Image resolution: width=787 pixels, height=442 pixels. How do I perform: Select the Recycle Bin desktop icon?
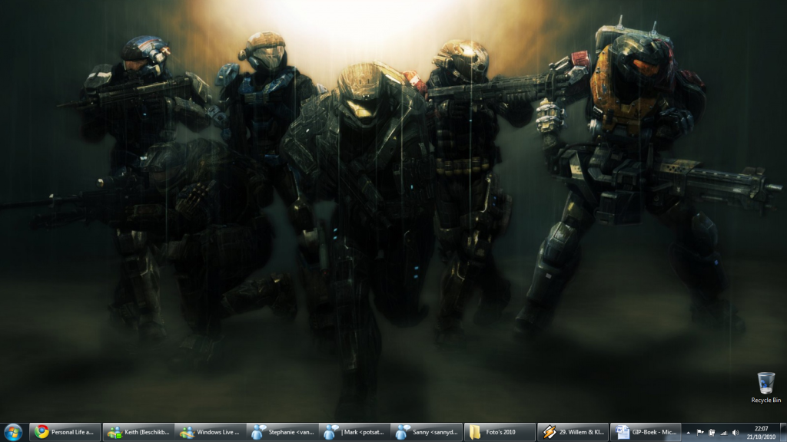coord(766,382)
